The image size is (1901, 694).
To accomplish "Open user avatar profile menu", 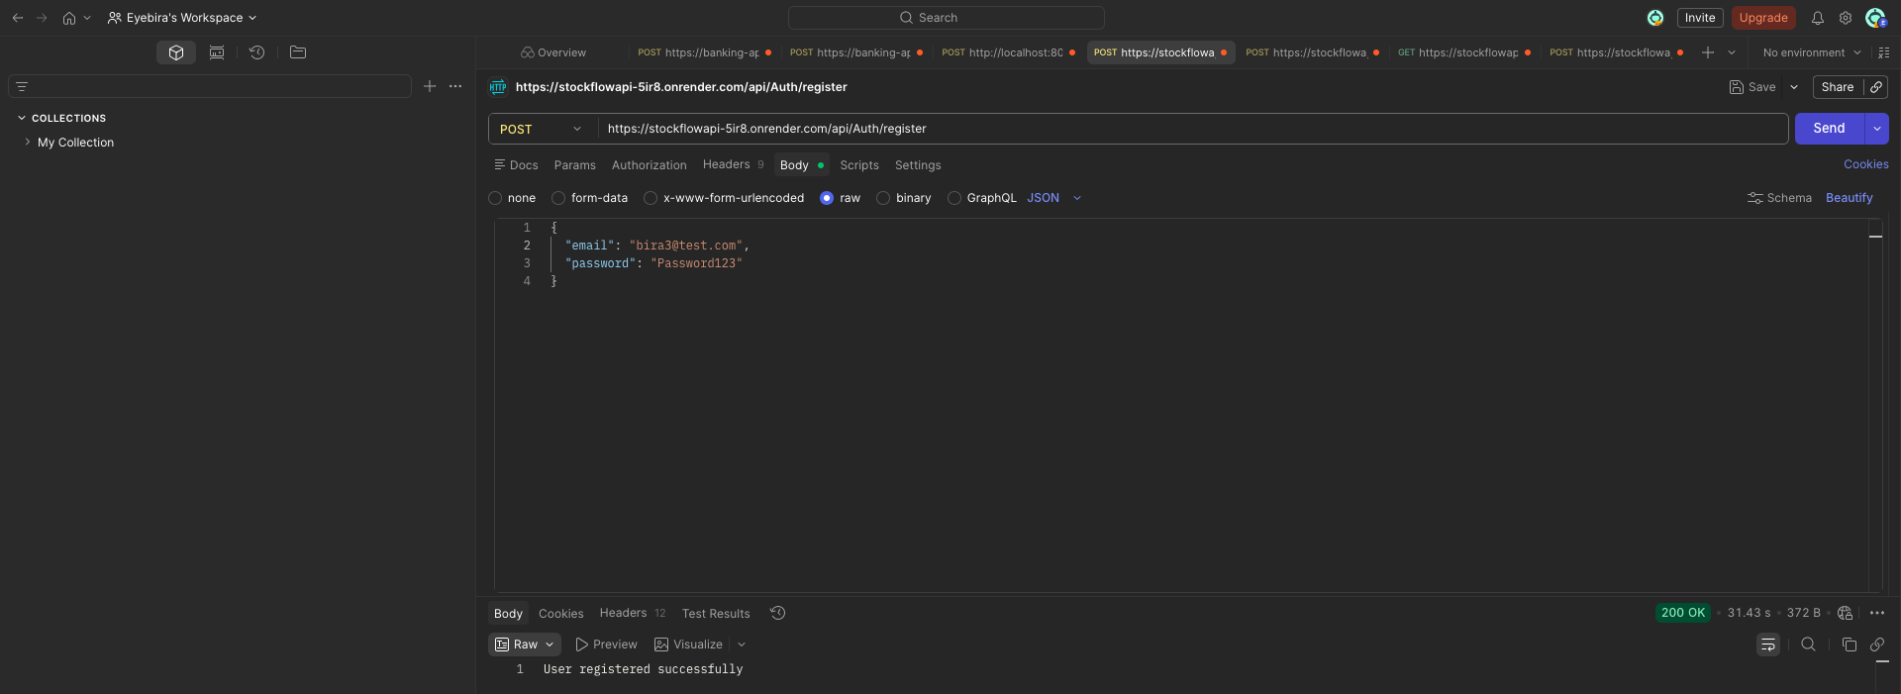I will point(1875,18).
